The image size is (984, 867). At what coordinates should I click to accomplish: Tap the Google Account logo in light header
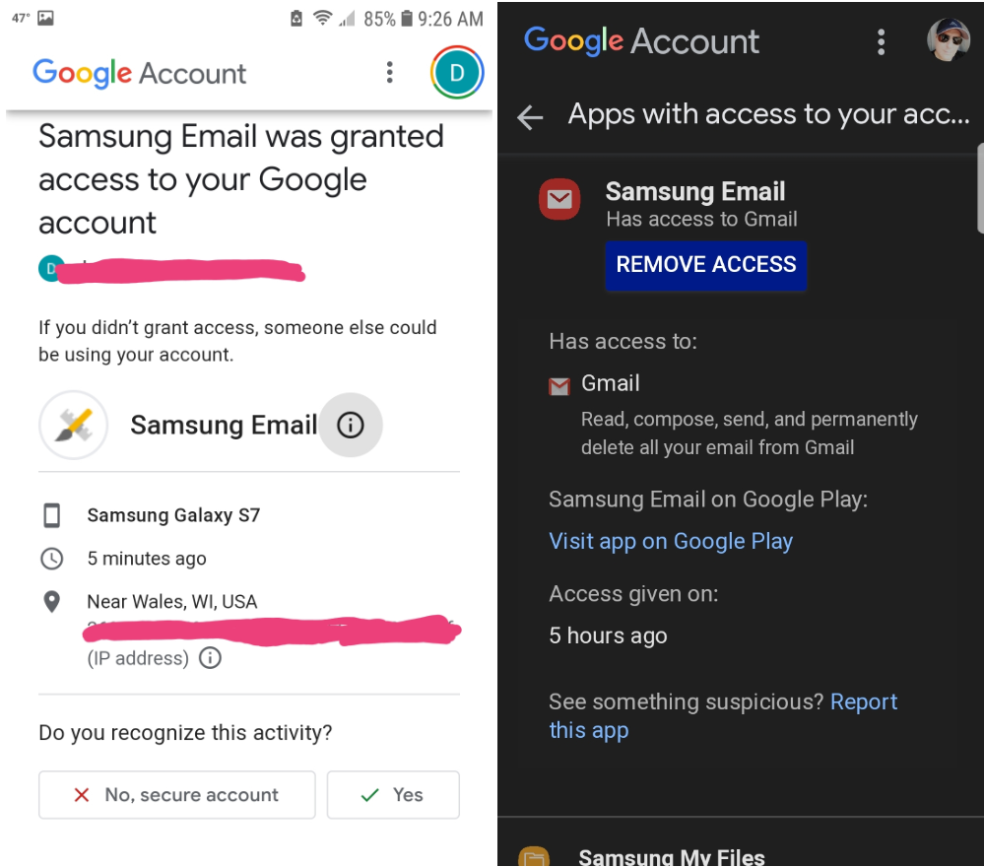point(139,74)
